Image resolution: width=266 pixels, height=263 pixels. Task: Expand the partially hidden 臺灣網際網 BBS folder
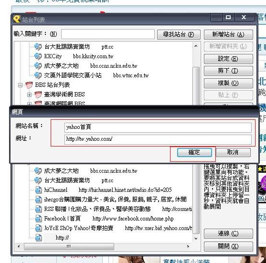click(29, 104)
